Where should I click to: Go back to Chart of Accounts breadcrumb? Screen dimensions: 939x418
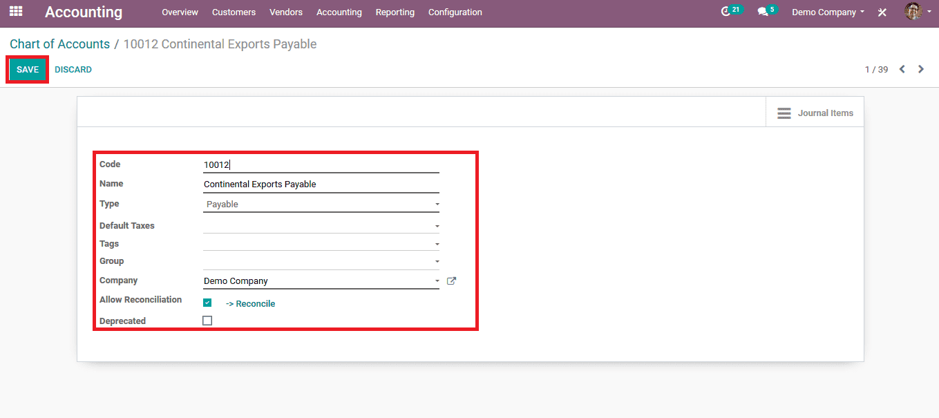click(x=59, y=44)
